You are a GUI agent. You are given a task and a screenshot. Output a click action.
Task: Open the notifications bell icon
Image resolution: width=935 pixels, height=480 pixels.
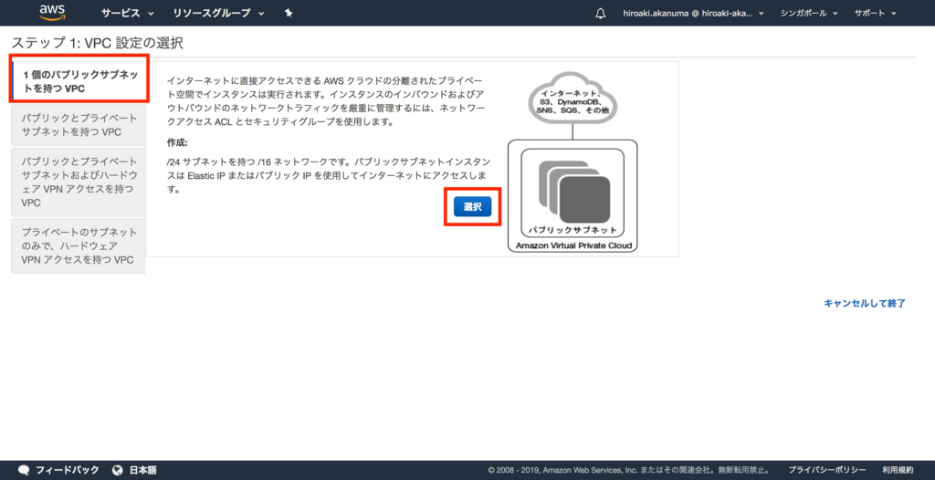[601, 13]
